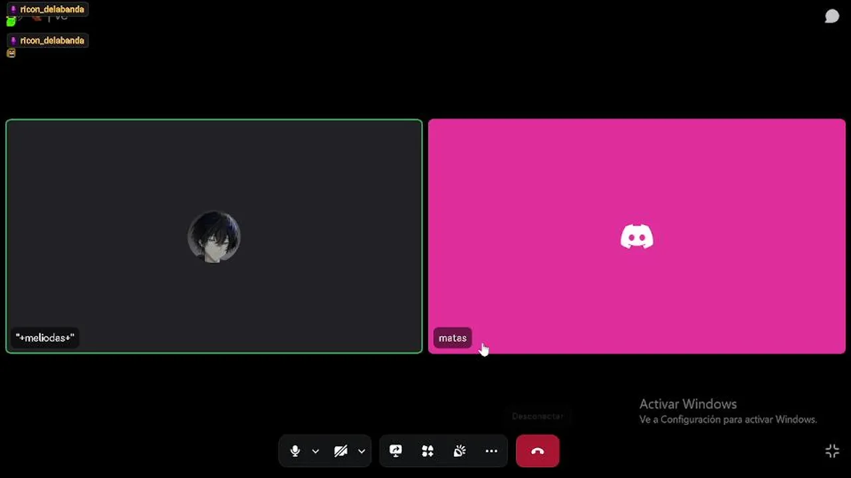Image resolution: width=851 pixels, height=478 pixels.
Task: Click the meliodas profile avatar
Action: [214, 237]
